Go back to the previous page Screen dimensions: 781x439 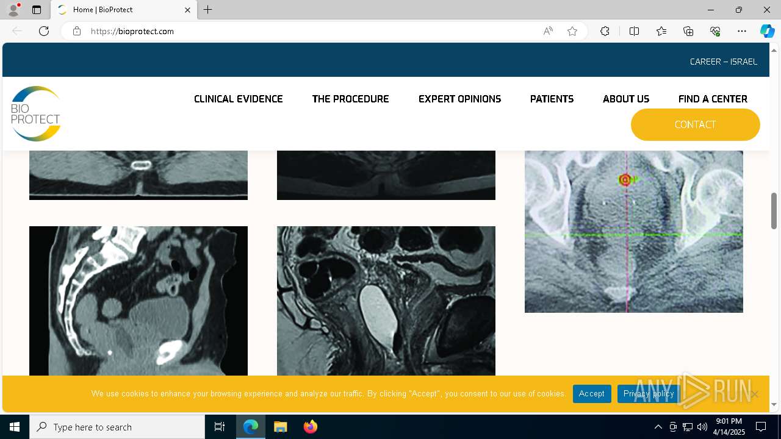click(17, 31)
